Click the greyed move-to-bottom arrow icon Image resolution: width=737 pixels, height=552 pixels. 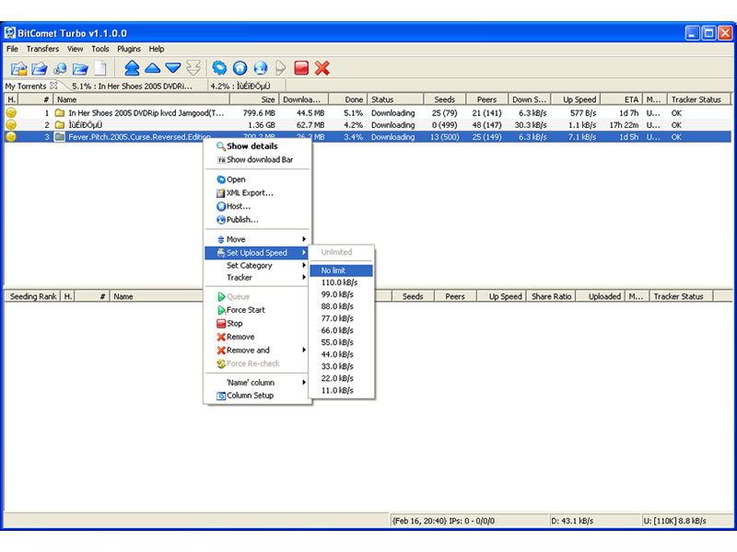(x=193, y=68)
